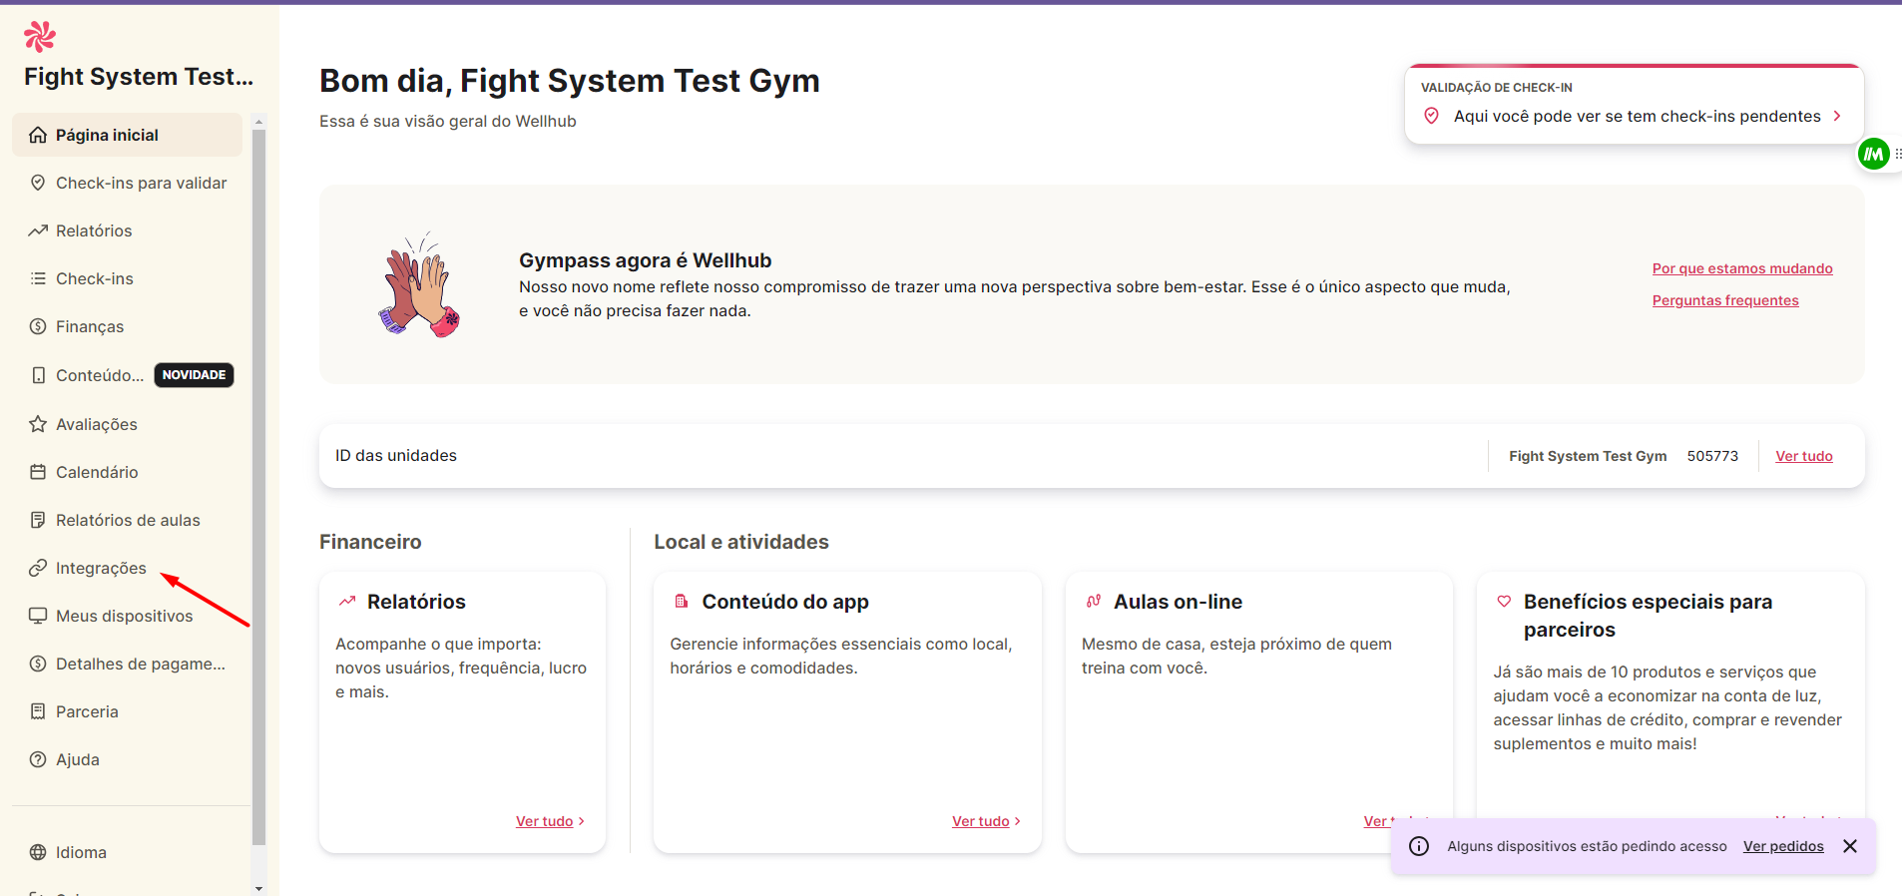Viewport: 1902px width, 896px height.
Task: Click the Aulas on-line card icon
Action: click(1094, 601)
